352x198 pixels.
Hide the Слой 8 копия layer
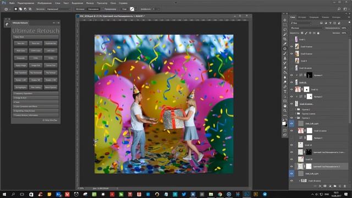click(291, 54)
